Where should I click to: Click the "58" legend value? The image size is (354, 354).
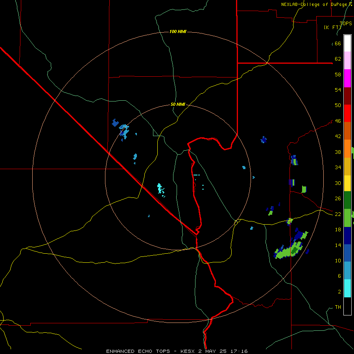click(338, 74)
